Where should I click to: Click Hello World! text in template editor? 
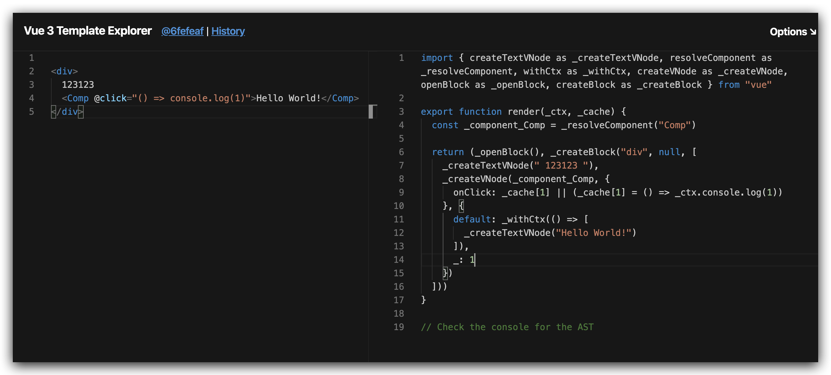[289, 98]
